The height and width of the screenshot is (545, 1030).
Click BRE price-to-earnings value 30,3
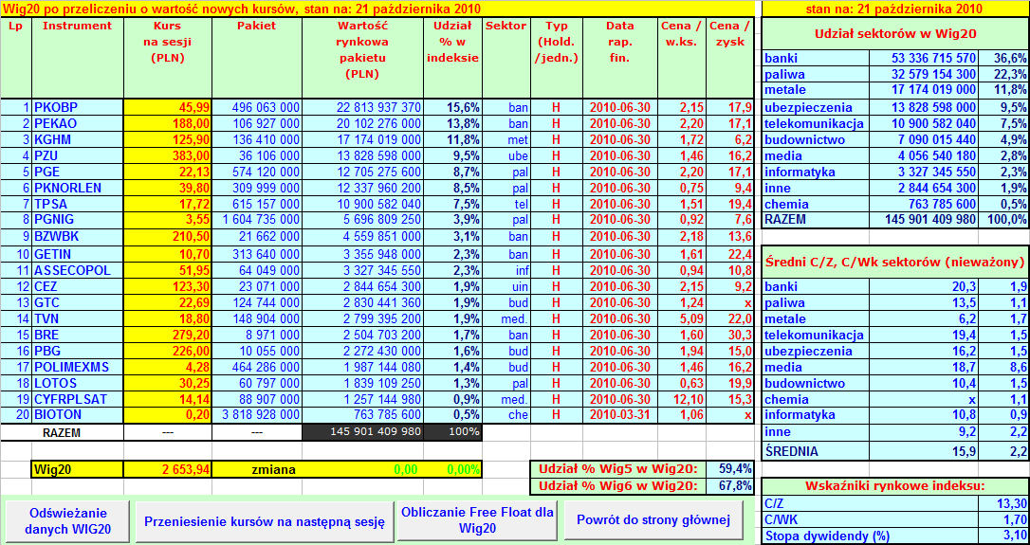(x=729, y=335)
